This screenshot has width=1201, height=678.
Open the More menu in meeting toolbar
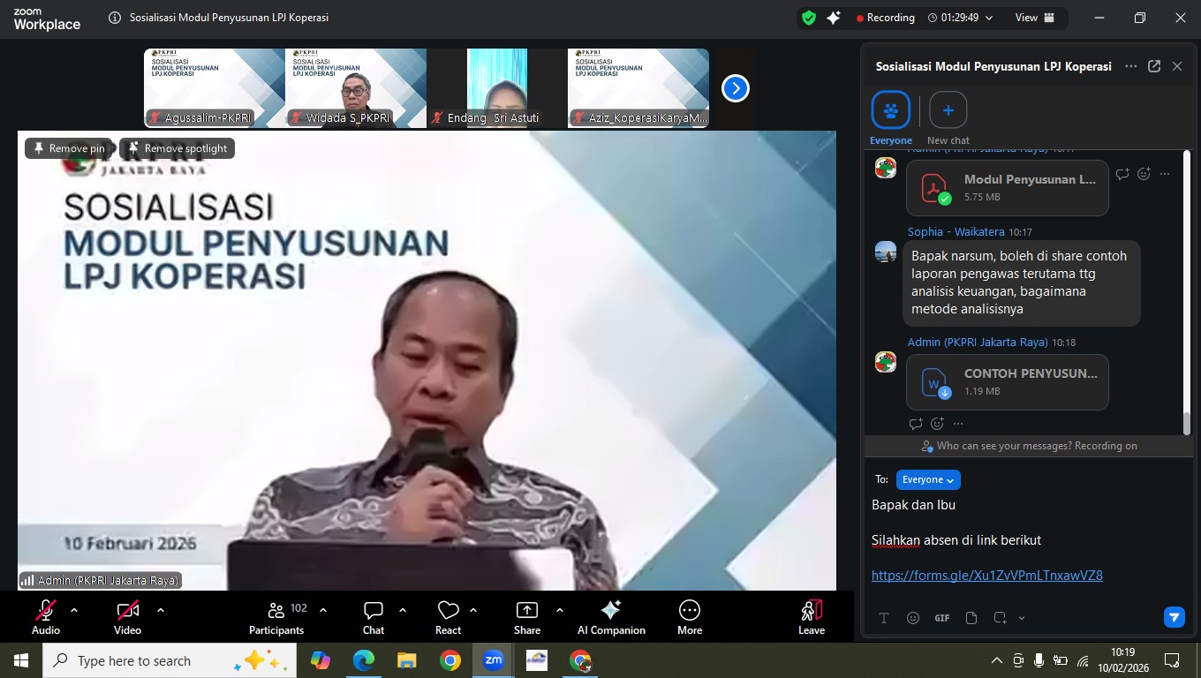[x=689, y=617]
